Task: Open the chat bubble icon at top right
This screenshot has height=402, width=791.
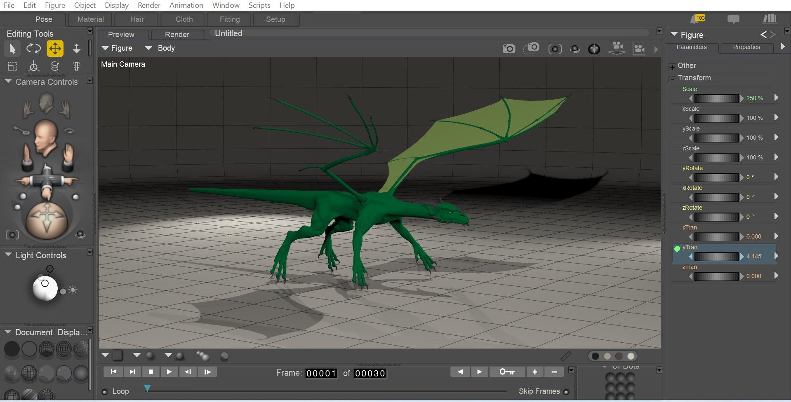Action: coord(733,19)
